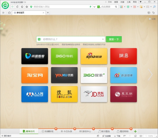158x138 pixels.
Task: Expand the address bar history dropdown arrow
Action: point(94,7)
